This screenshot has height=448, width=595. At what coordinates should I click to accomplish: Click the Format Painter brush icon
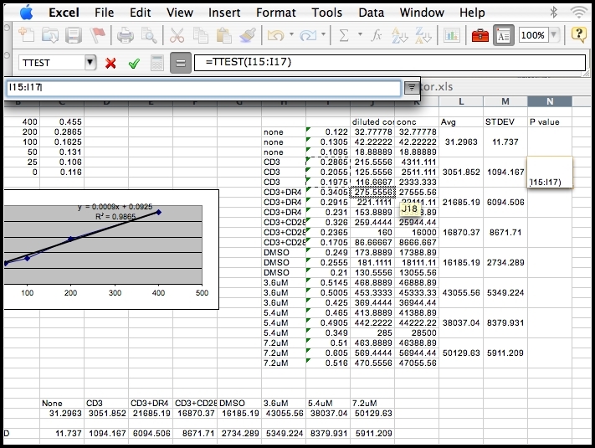point(247,35)
